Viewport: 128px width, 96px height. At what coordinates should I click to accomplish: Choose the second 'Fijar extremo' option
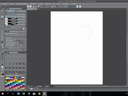[x=19, y=40]
